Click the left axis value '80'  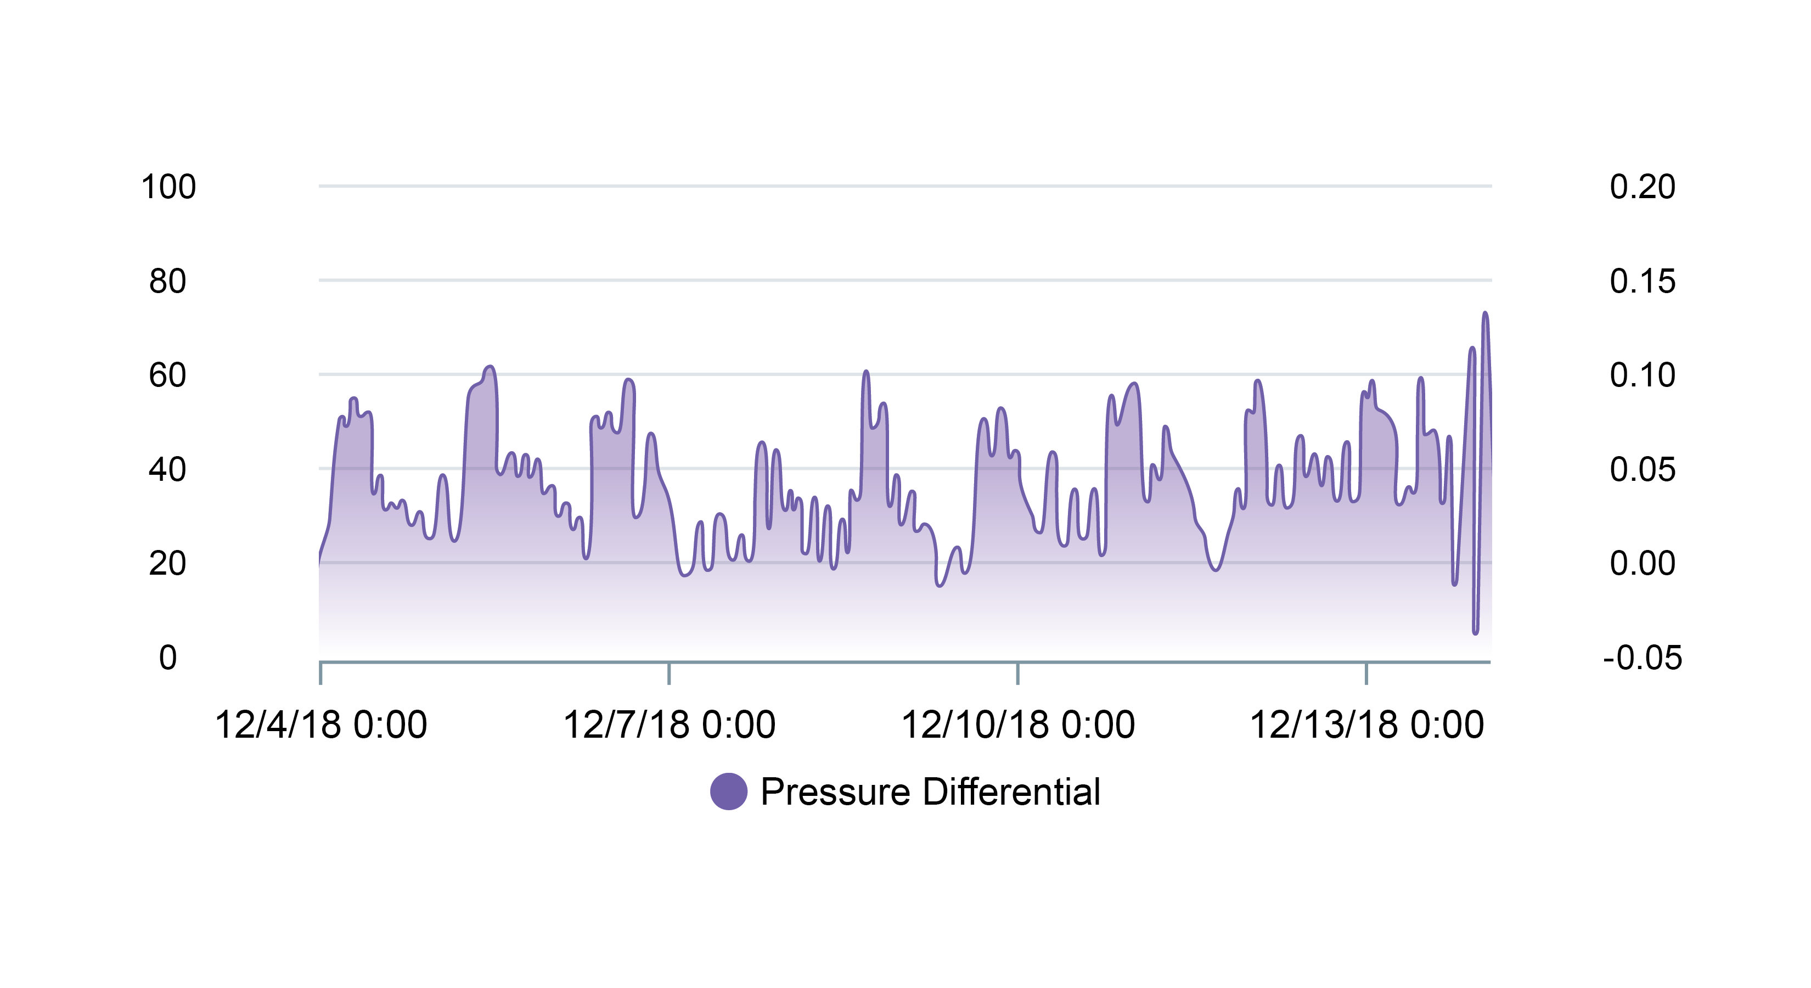(167, 281)
